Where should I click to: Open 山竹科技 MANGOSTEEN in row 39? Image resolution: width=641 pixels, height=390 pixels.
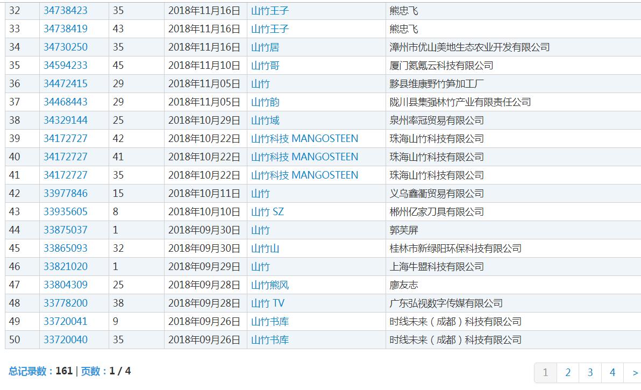pyautogui.click(x=304, y=139)
